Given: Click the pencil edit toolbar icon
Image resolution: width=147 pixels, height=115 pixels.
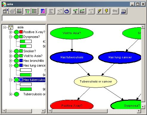Looking at the screenshot, I should [100, 11].
